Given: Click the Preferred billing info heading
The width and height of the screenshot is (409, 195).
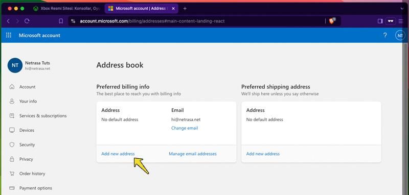Looking at the screenshot, I should pyautogui.click(x=123, y=87).
